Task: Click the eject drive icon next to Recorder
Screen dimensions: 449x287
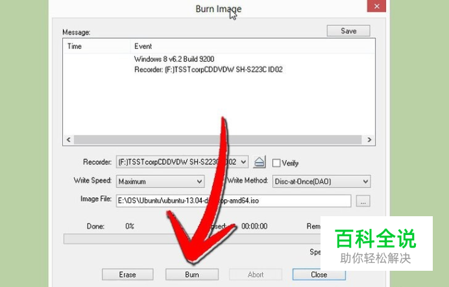Action: pos(260,162)
